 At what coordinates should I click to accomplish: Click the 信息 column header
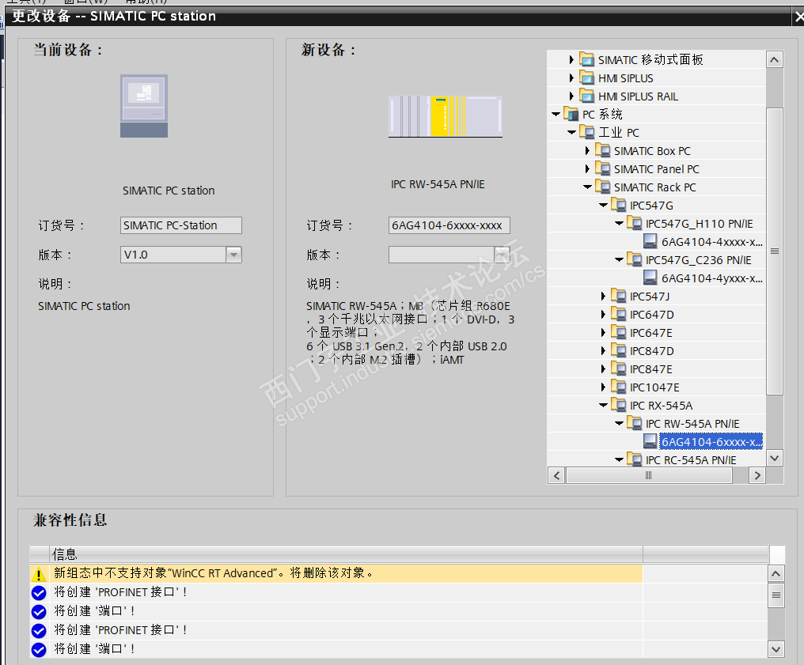point(346,554)
